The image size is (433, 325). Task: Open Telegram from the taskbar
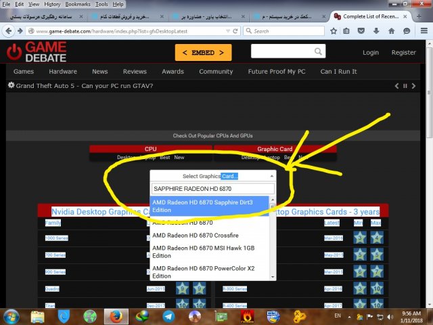click(168, 316)
